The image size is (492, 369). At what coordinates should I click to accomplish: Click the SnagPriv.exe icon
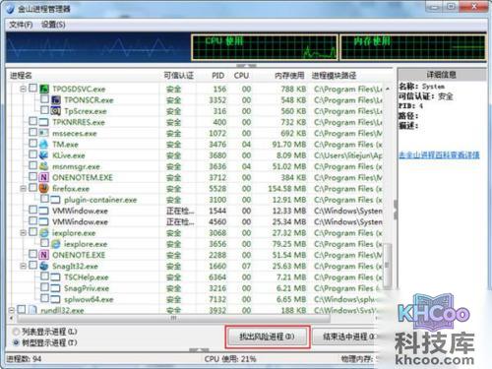(55, 288)
